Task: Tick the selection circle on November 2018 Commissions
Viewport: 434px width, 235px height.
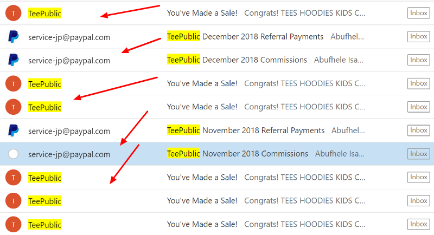Action: click(13, 154)
